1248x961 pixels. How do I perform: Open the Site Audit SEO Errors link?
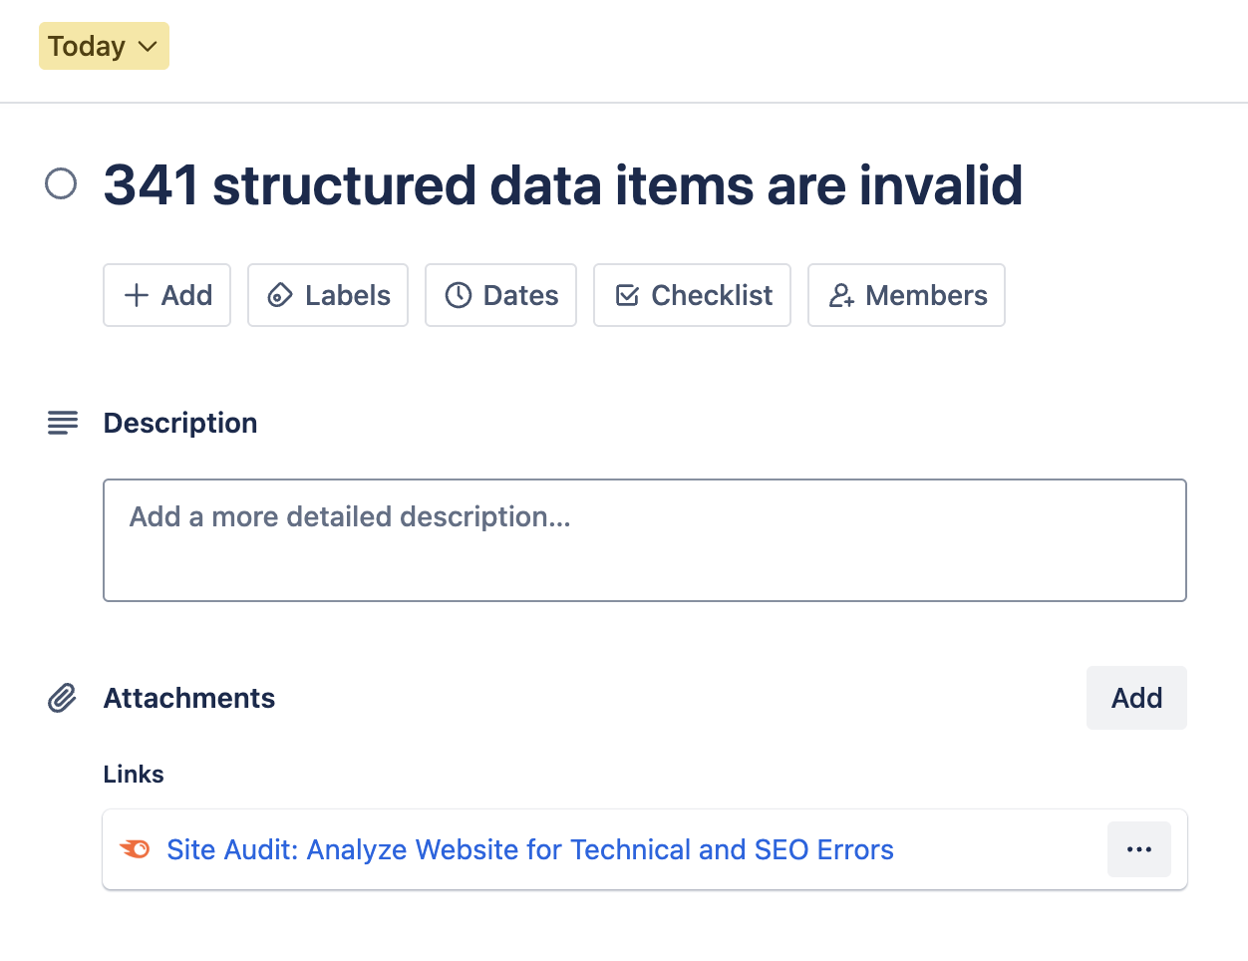pos(529,849)
